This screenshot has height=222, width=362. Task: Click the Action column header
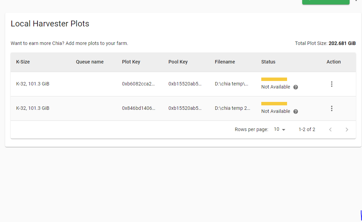point(333,62)
